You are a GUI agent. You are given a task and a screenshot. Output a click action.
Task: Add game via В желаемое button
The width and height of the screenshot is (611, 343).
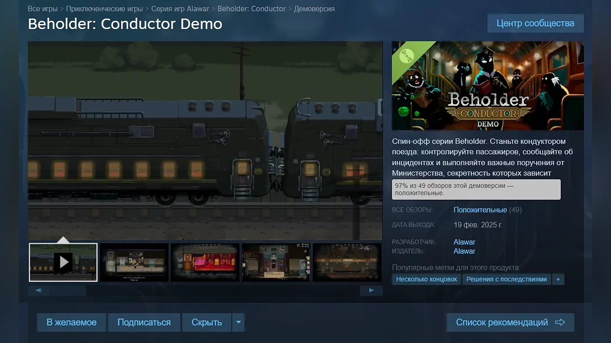(x=71, y=322)
